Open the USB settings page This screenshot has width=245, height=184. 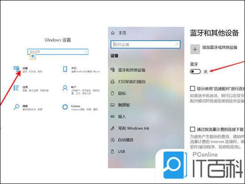(x=118, y=151)
